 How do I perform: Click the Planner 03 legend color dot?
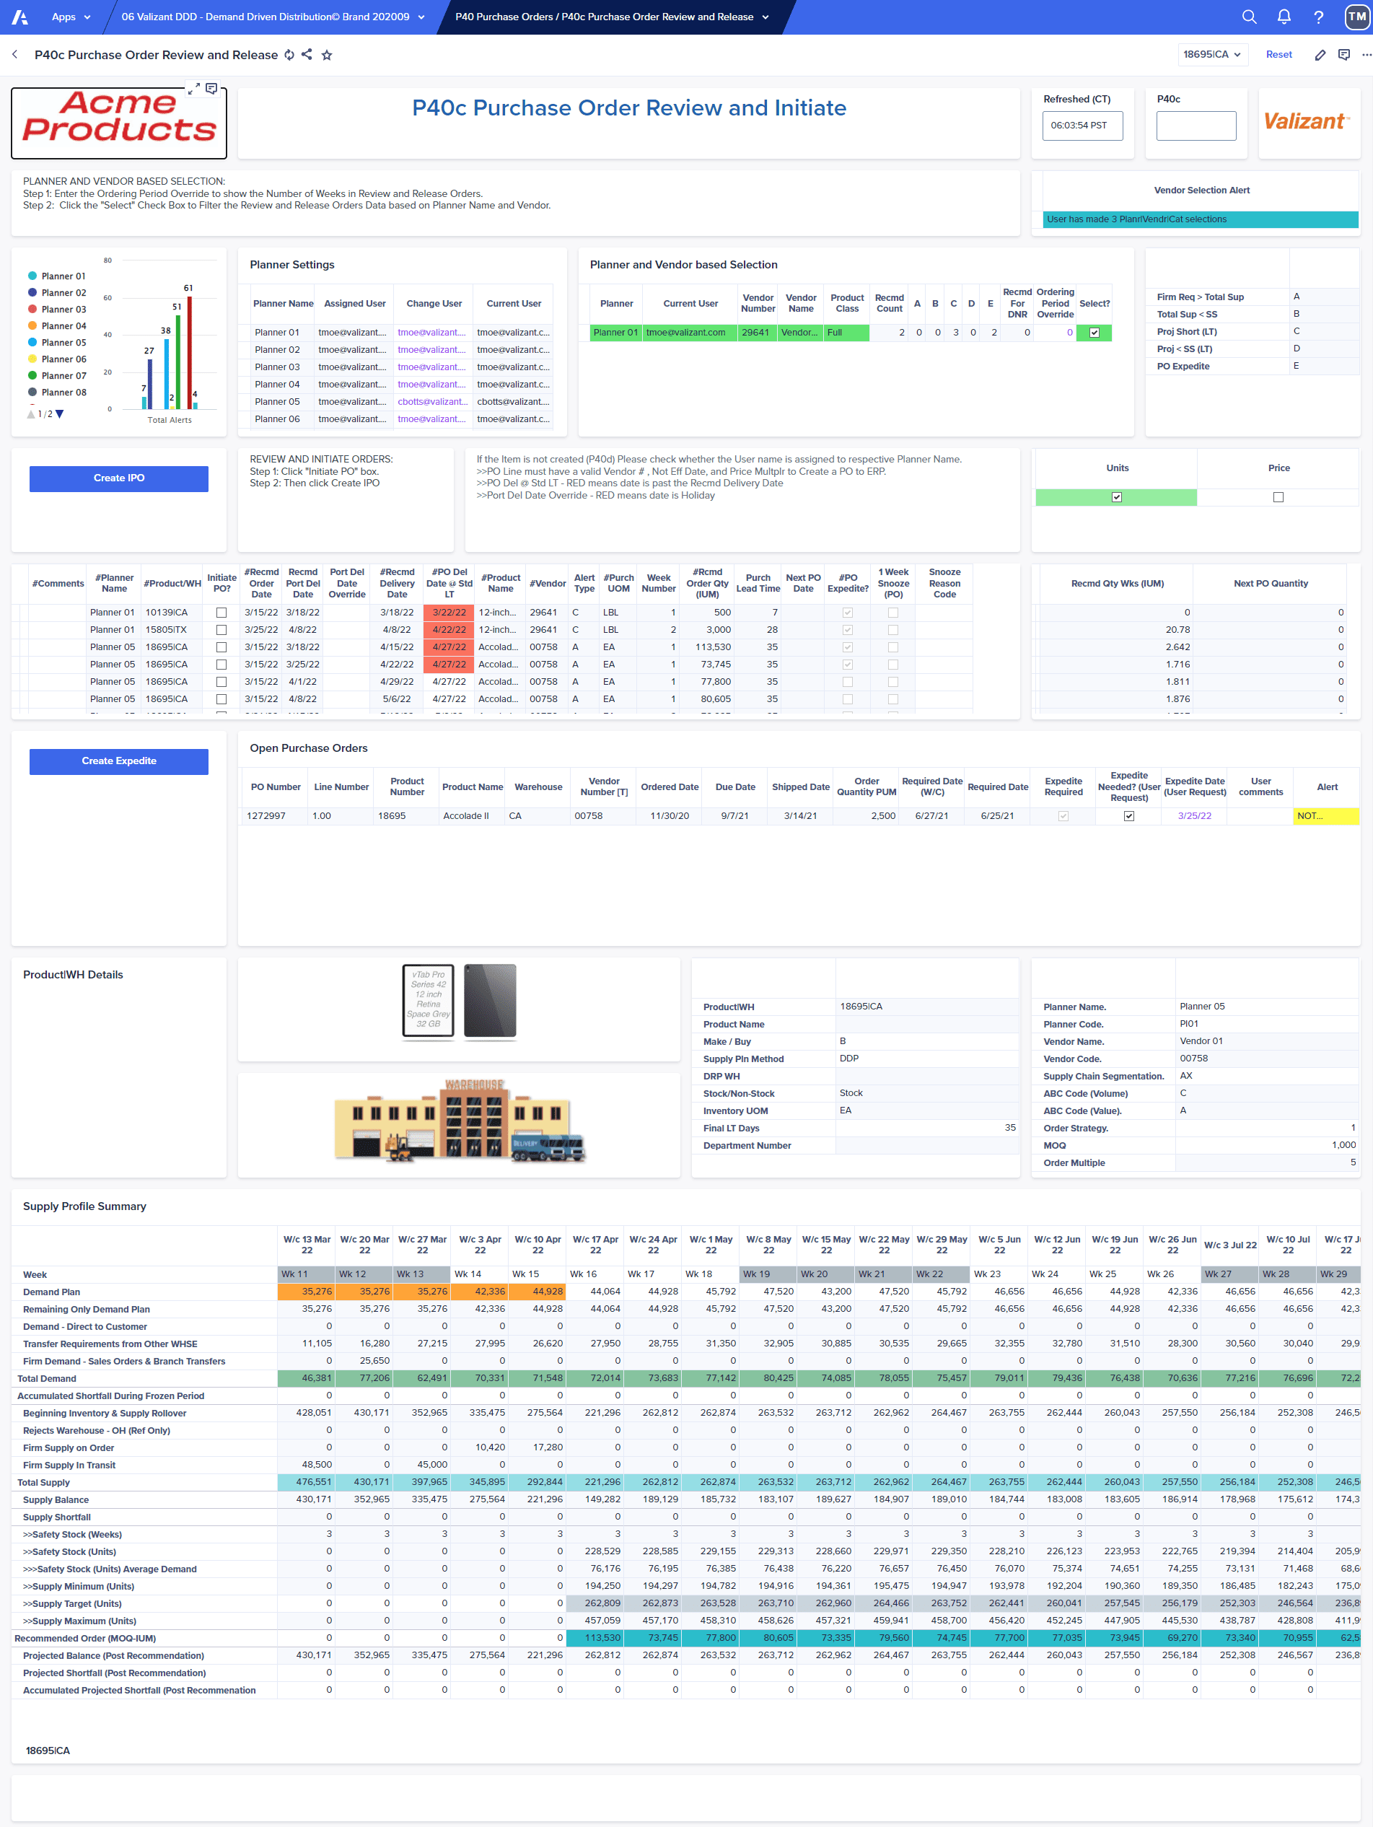coord(32,309)
